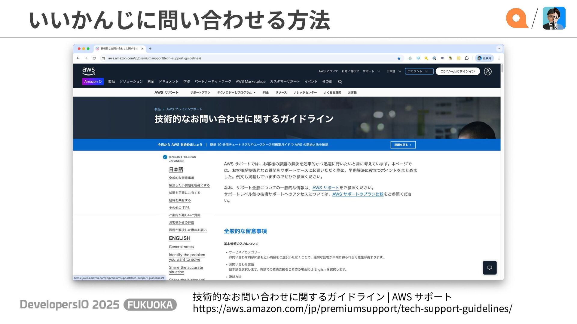Screen dimensions: 577x324
Task: Click the browser address bar URL
Action: pyautogui.click(x=154, y=58)
